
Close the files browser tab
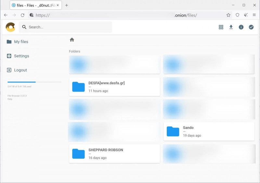[x=58, y=5]
